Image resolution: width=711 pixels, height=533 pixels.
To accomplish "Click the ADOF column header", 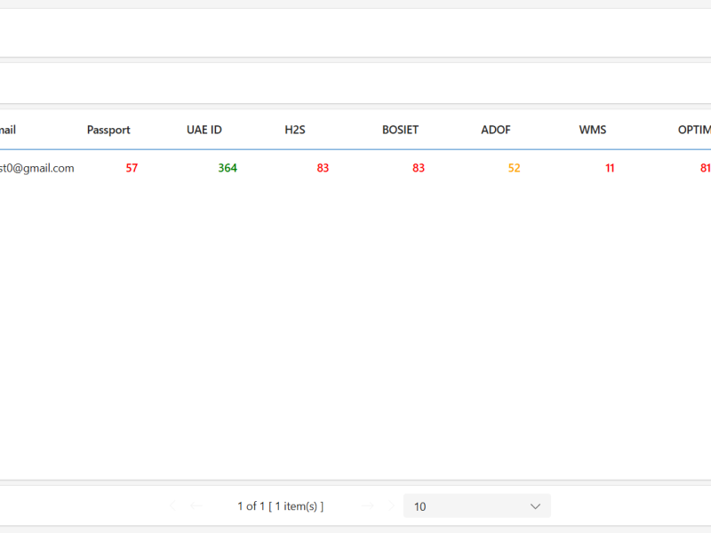I will (496, 130).
